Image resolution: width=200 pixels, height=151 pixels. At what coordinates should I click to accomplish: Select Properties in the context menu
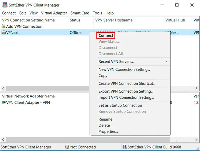(x=108, y=131)
